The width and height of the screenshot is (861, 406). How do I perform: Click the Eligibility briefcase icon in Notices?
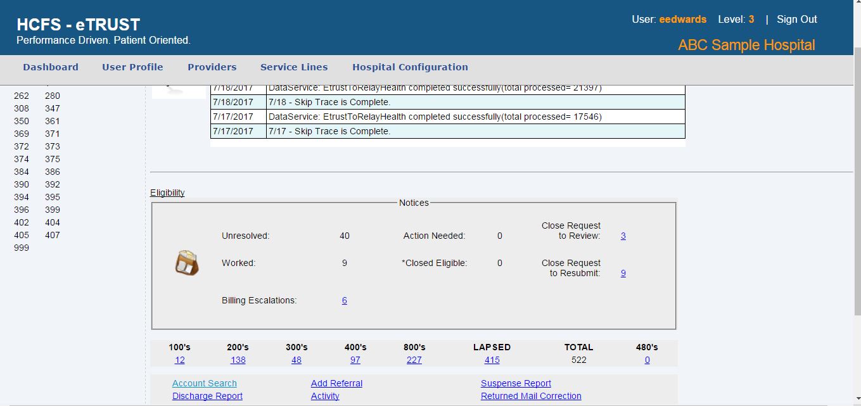[187, 263]
